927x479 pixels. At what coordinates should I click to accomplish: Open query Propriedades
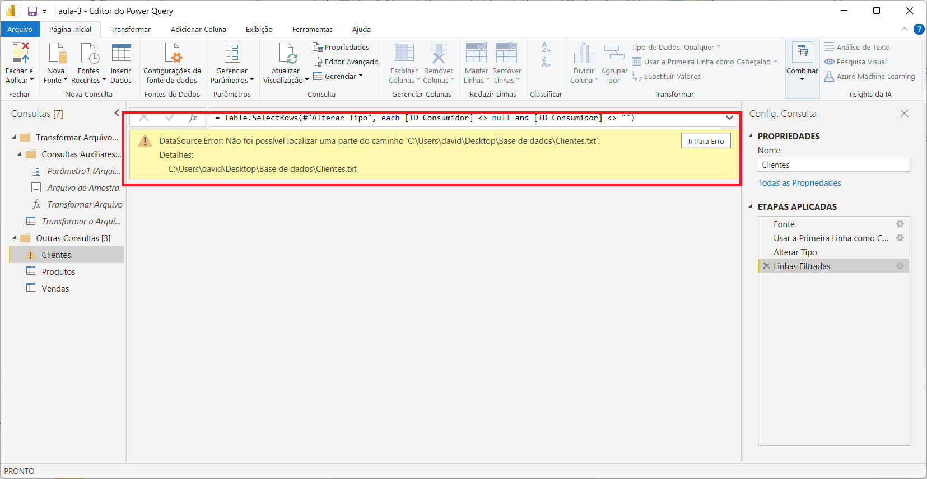[x=341, y=47]
